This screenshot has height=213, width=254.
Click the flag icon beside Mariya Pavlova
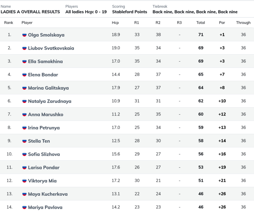24,207
